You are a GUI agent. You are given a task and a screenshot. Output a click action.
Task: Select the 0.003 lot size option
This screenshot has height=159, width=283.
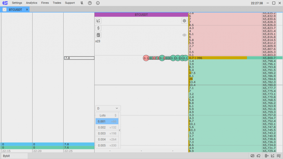(107, 133)
